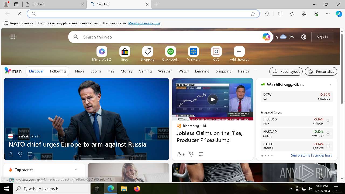Add this page to favorites star
The image size is (345, 194).
point(253,14)
